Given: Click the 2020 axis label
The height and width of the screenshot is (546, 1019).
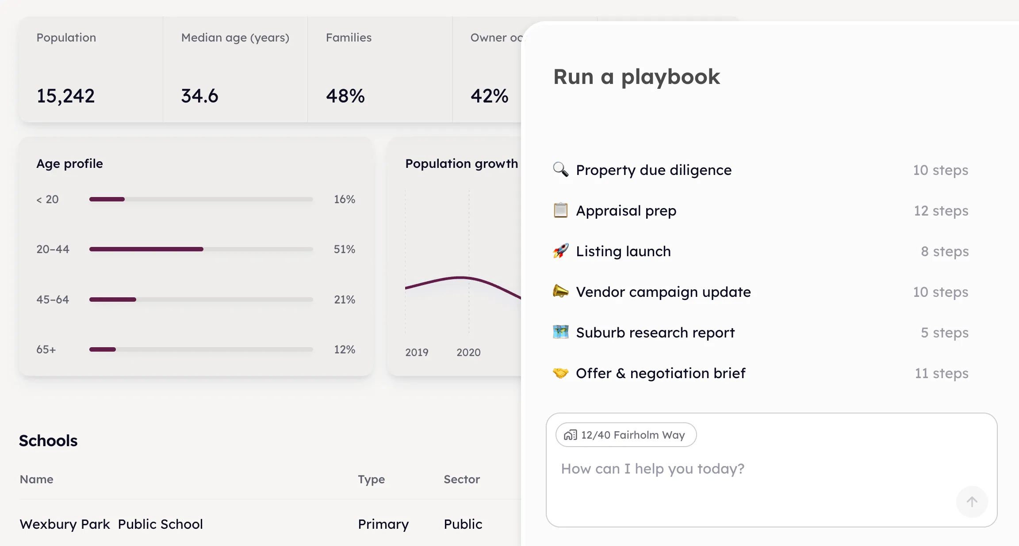Looking at the screenshot, I should [468, 353].
